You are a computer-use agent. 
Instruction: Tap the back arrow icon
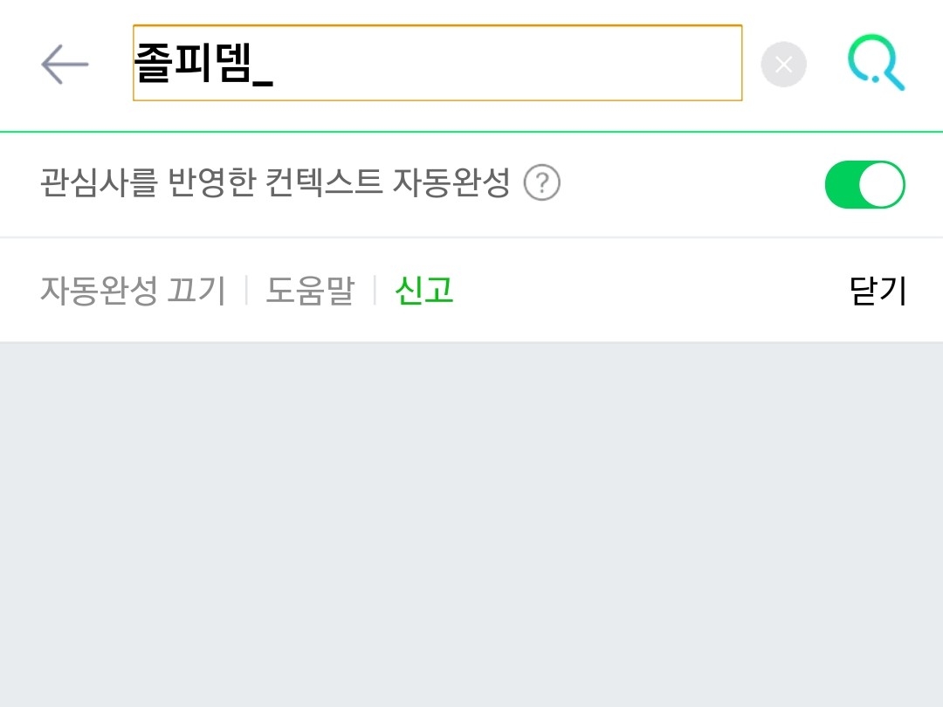point(65,65)
